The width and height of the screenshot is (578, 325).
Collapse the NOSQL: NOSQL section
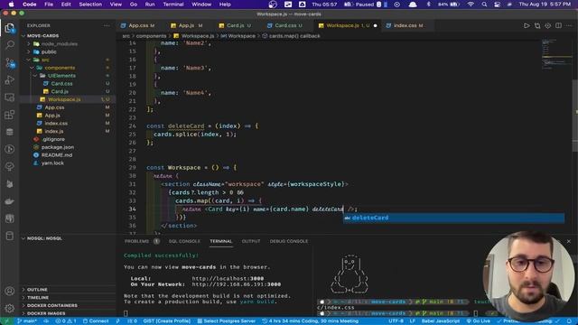click(44, 238)
